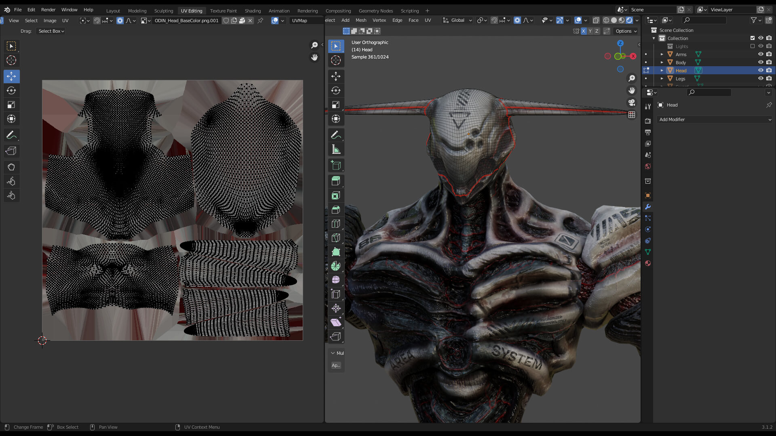Select the Add Cube tool in viewport
776x436 pixels.
pos(336,165)
